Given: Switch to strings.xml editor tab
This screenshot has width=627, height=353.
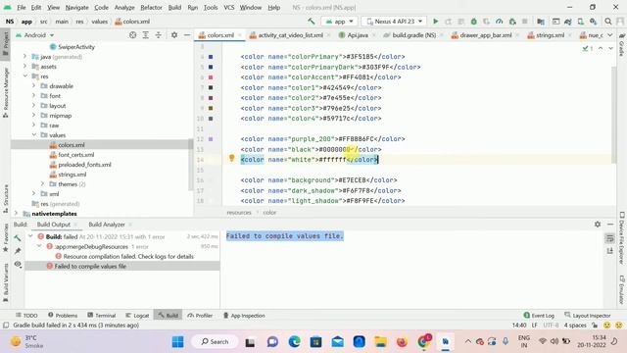Looking at the screenshot, I should [550, 35].
